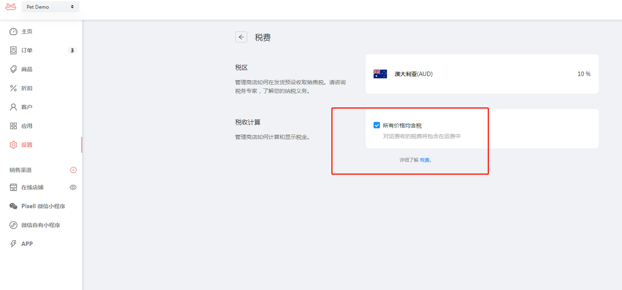Add a sales channel with plus icon

73,170
